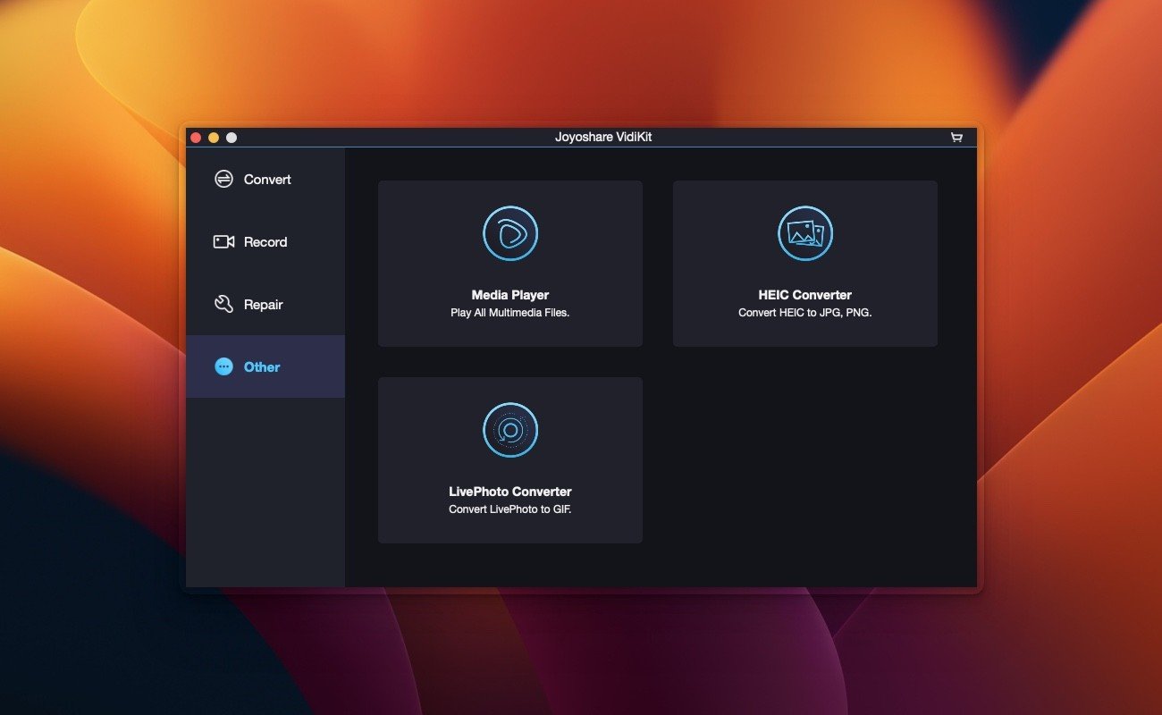
Task: Click the Record camera icon in sidebar
Action: point(223,242)
